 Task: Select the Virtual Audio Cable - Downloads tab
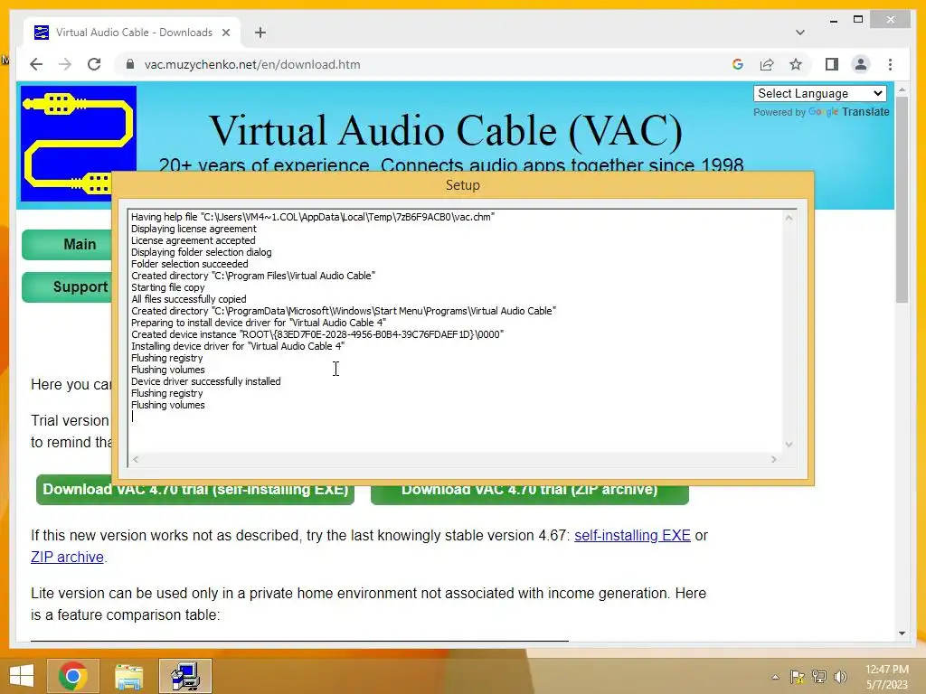(132, 33)
